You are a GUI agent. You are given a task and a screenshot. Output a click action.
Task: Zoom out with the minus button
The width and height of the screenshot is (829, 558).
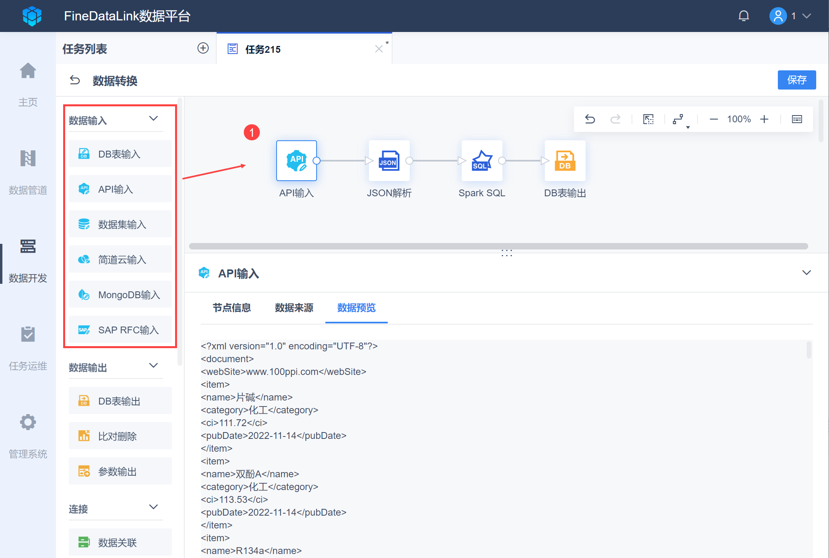pos(713,119)
